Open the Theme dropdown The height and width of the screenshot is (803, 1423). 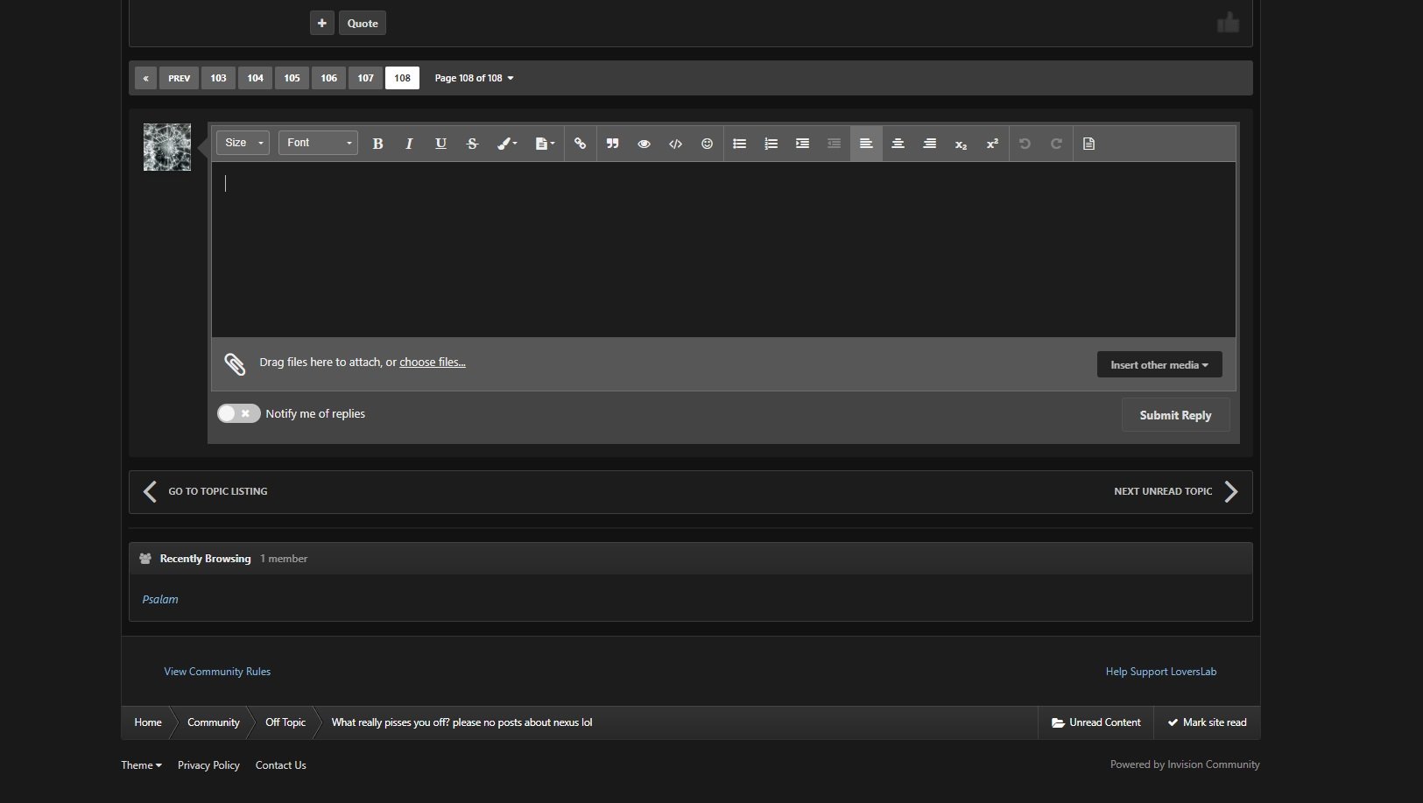141,765
